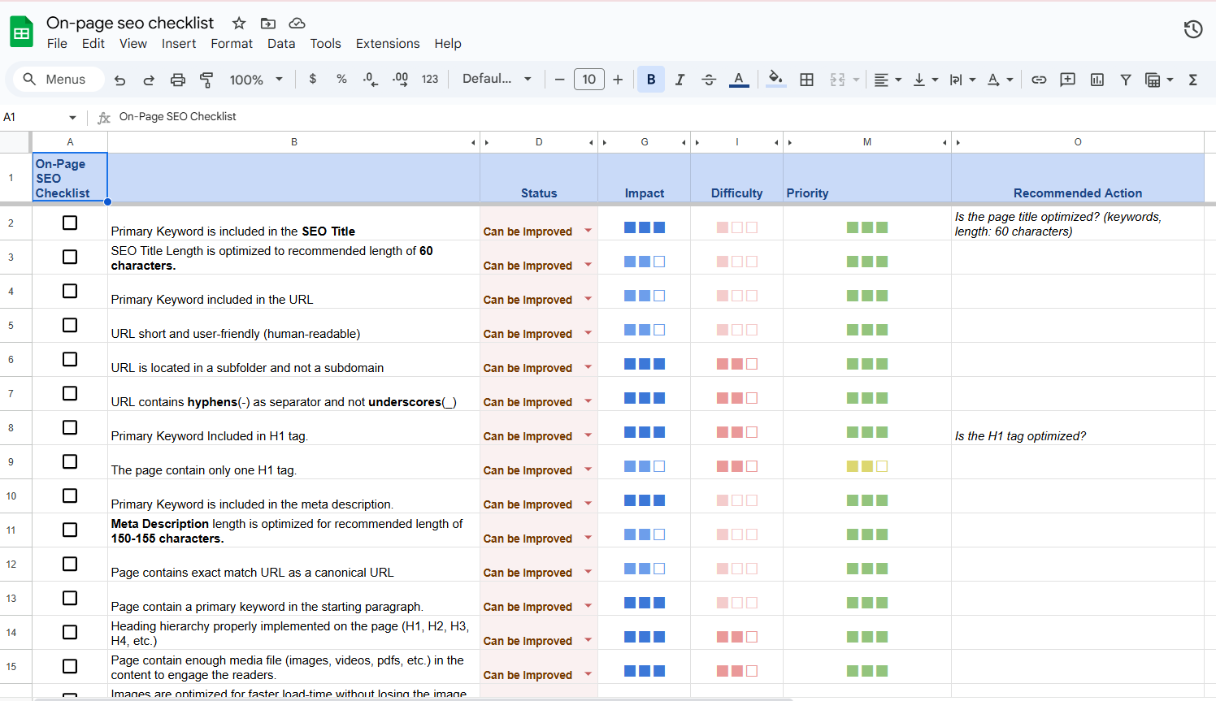Open the Extensions menu
The width and height of the screenshot is (1216, 701).
(x=388, y=44)
